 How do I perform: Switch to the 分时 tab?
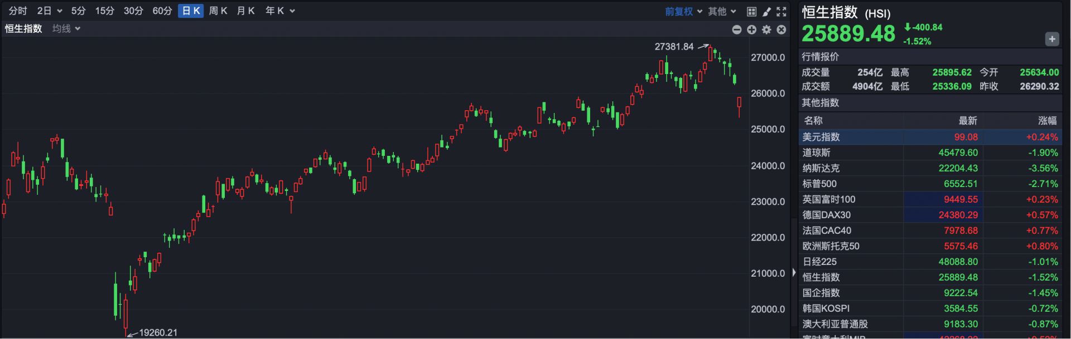[x=18, y=11]
